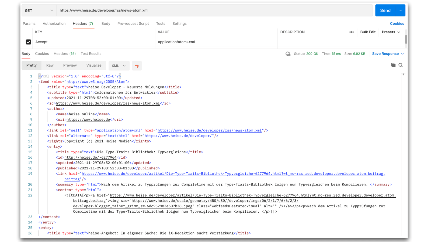Switch to the Preview view mode
This screenshot has height=242, width=431.
70,65
